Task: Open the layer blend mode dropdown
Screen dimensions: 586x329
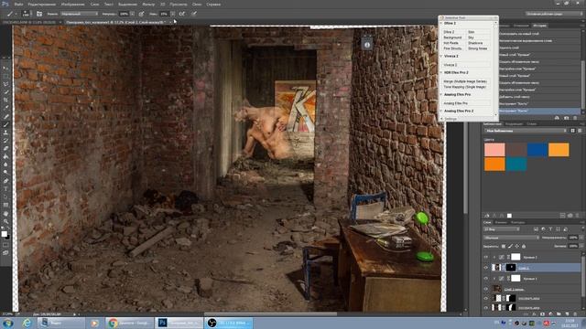Action: point(511,238)
